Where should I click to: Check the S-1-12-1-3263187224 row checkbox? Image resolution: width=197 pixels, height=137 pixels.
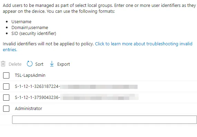tap(6, 86)
